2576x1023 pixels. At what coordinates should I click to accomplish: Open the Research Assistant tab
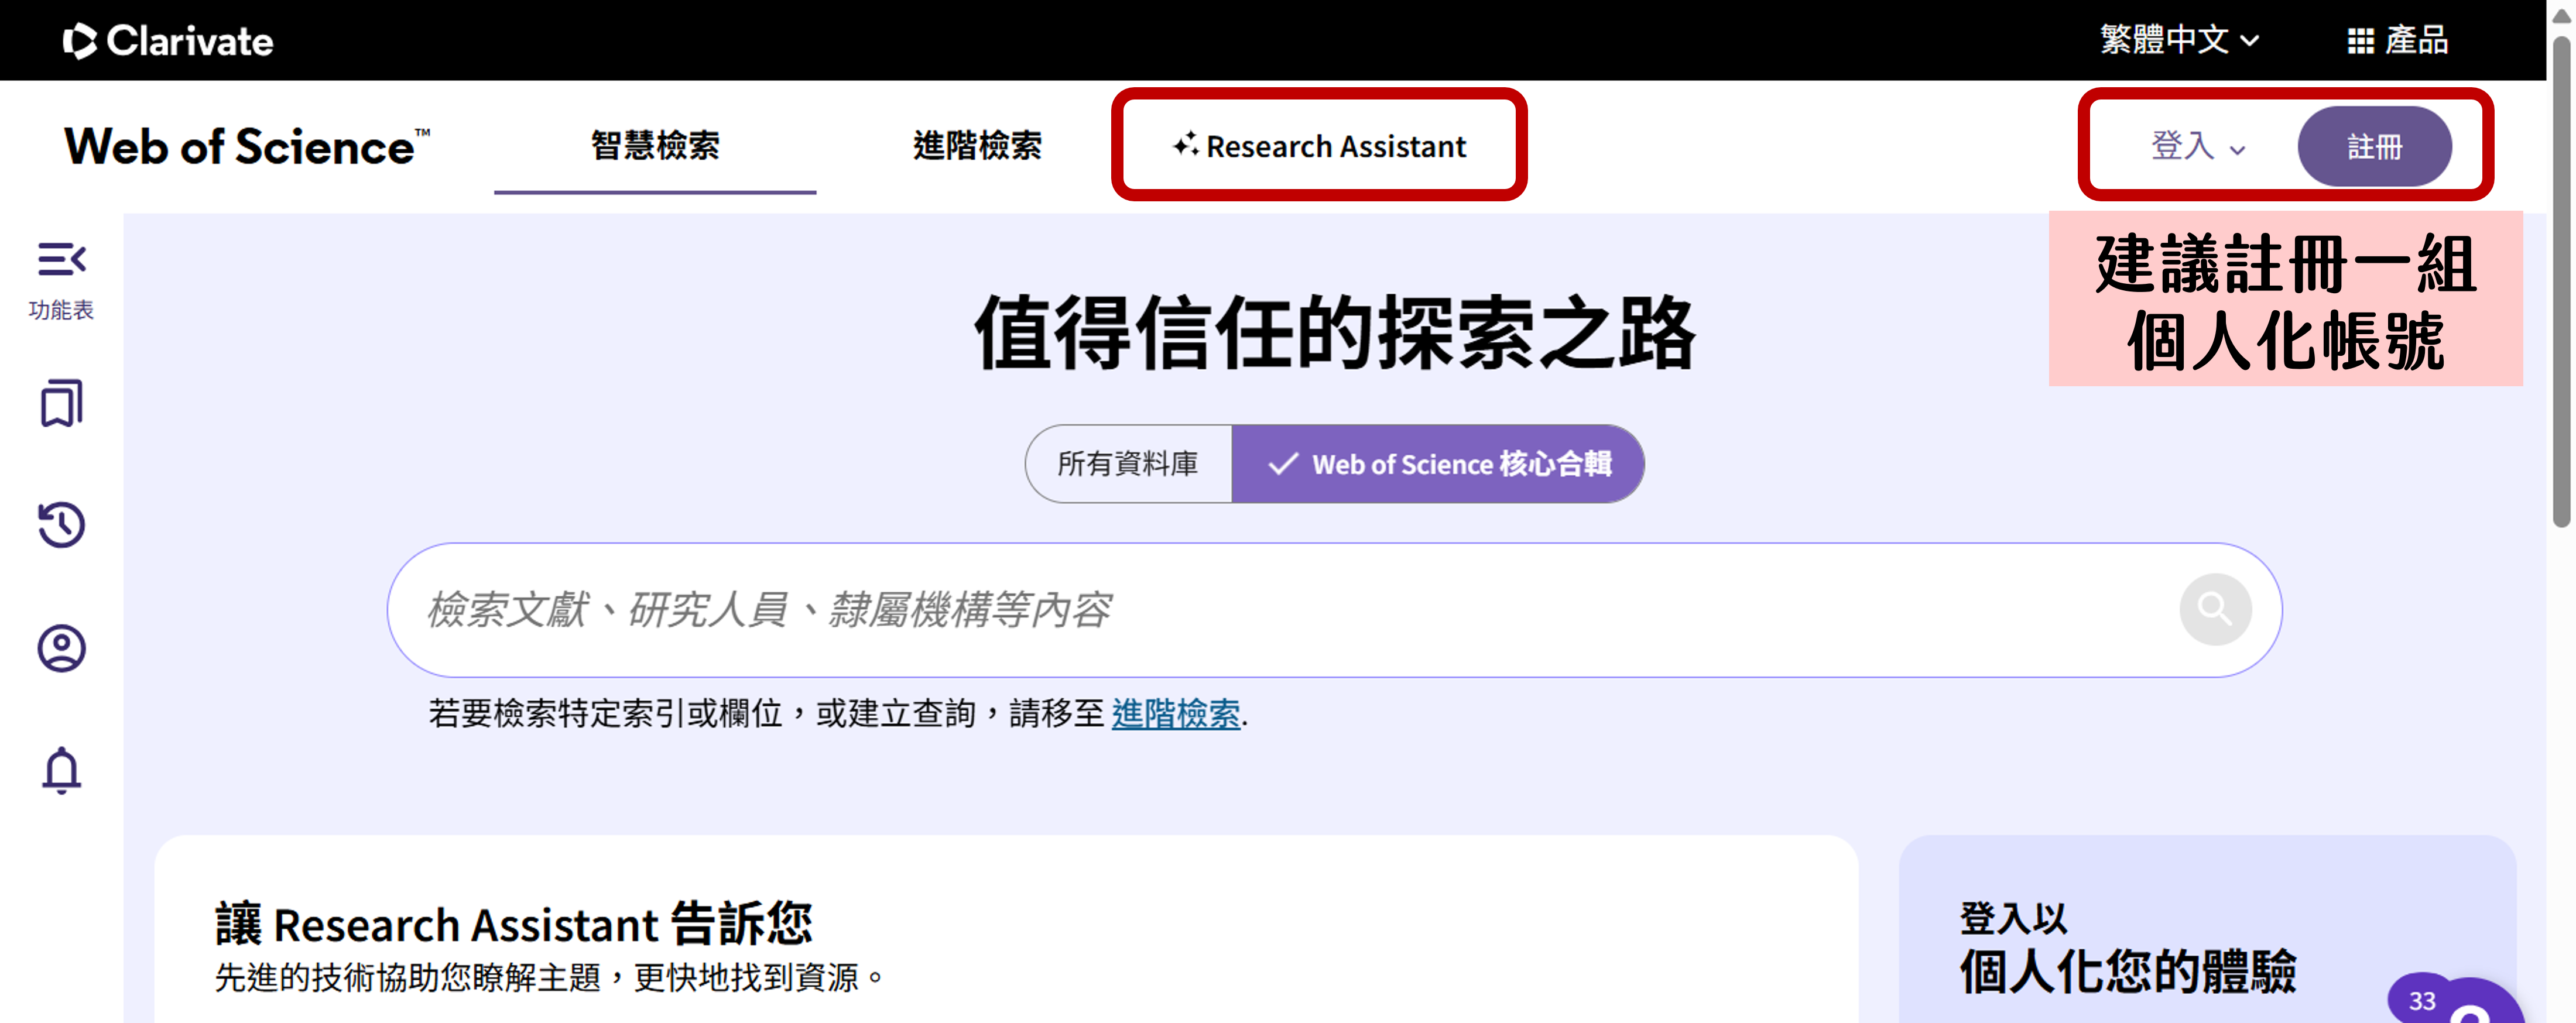tap(1319, 146)
